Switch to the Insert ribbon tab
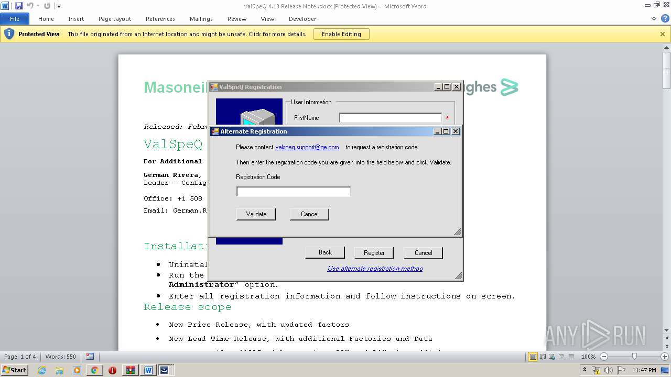The image size is (671, 377). pyautogui.click(x=76, y=19)
